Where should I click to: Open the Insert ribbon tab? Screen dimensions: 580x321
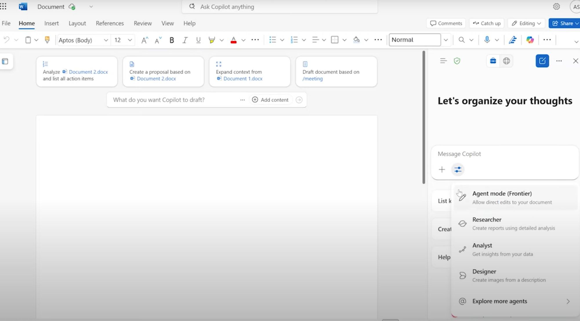click(x=51, y=23)
